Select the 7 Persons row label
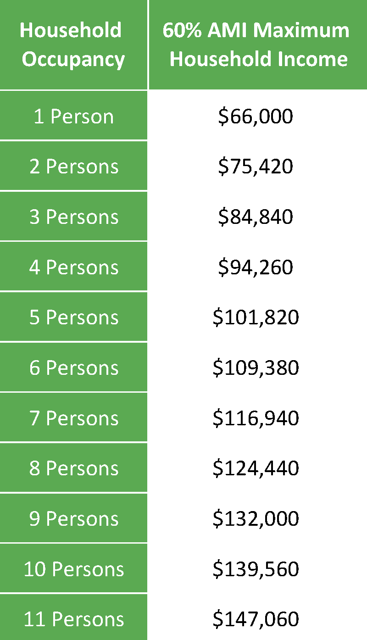 coord(73,418)
